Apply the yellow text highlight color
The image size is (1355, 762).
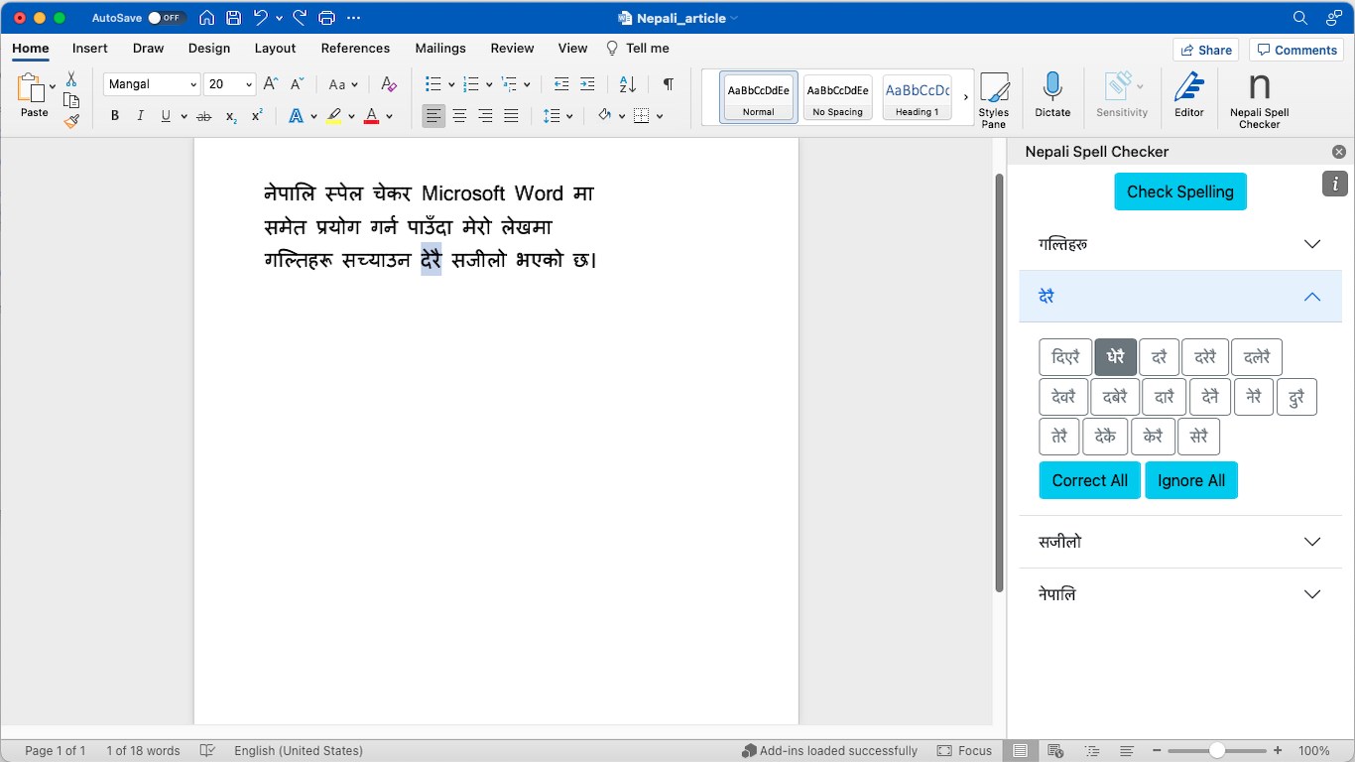tap(334, 116)
